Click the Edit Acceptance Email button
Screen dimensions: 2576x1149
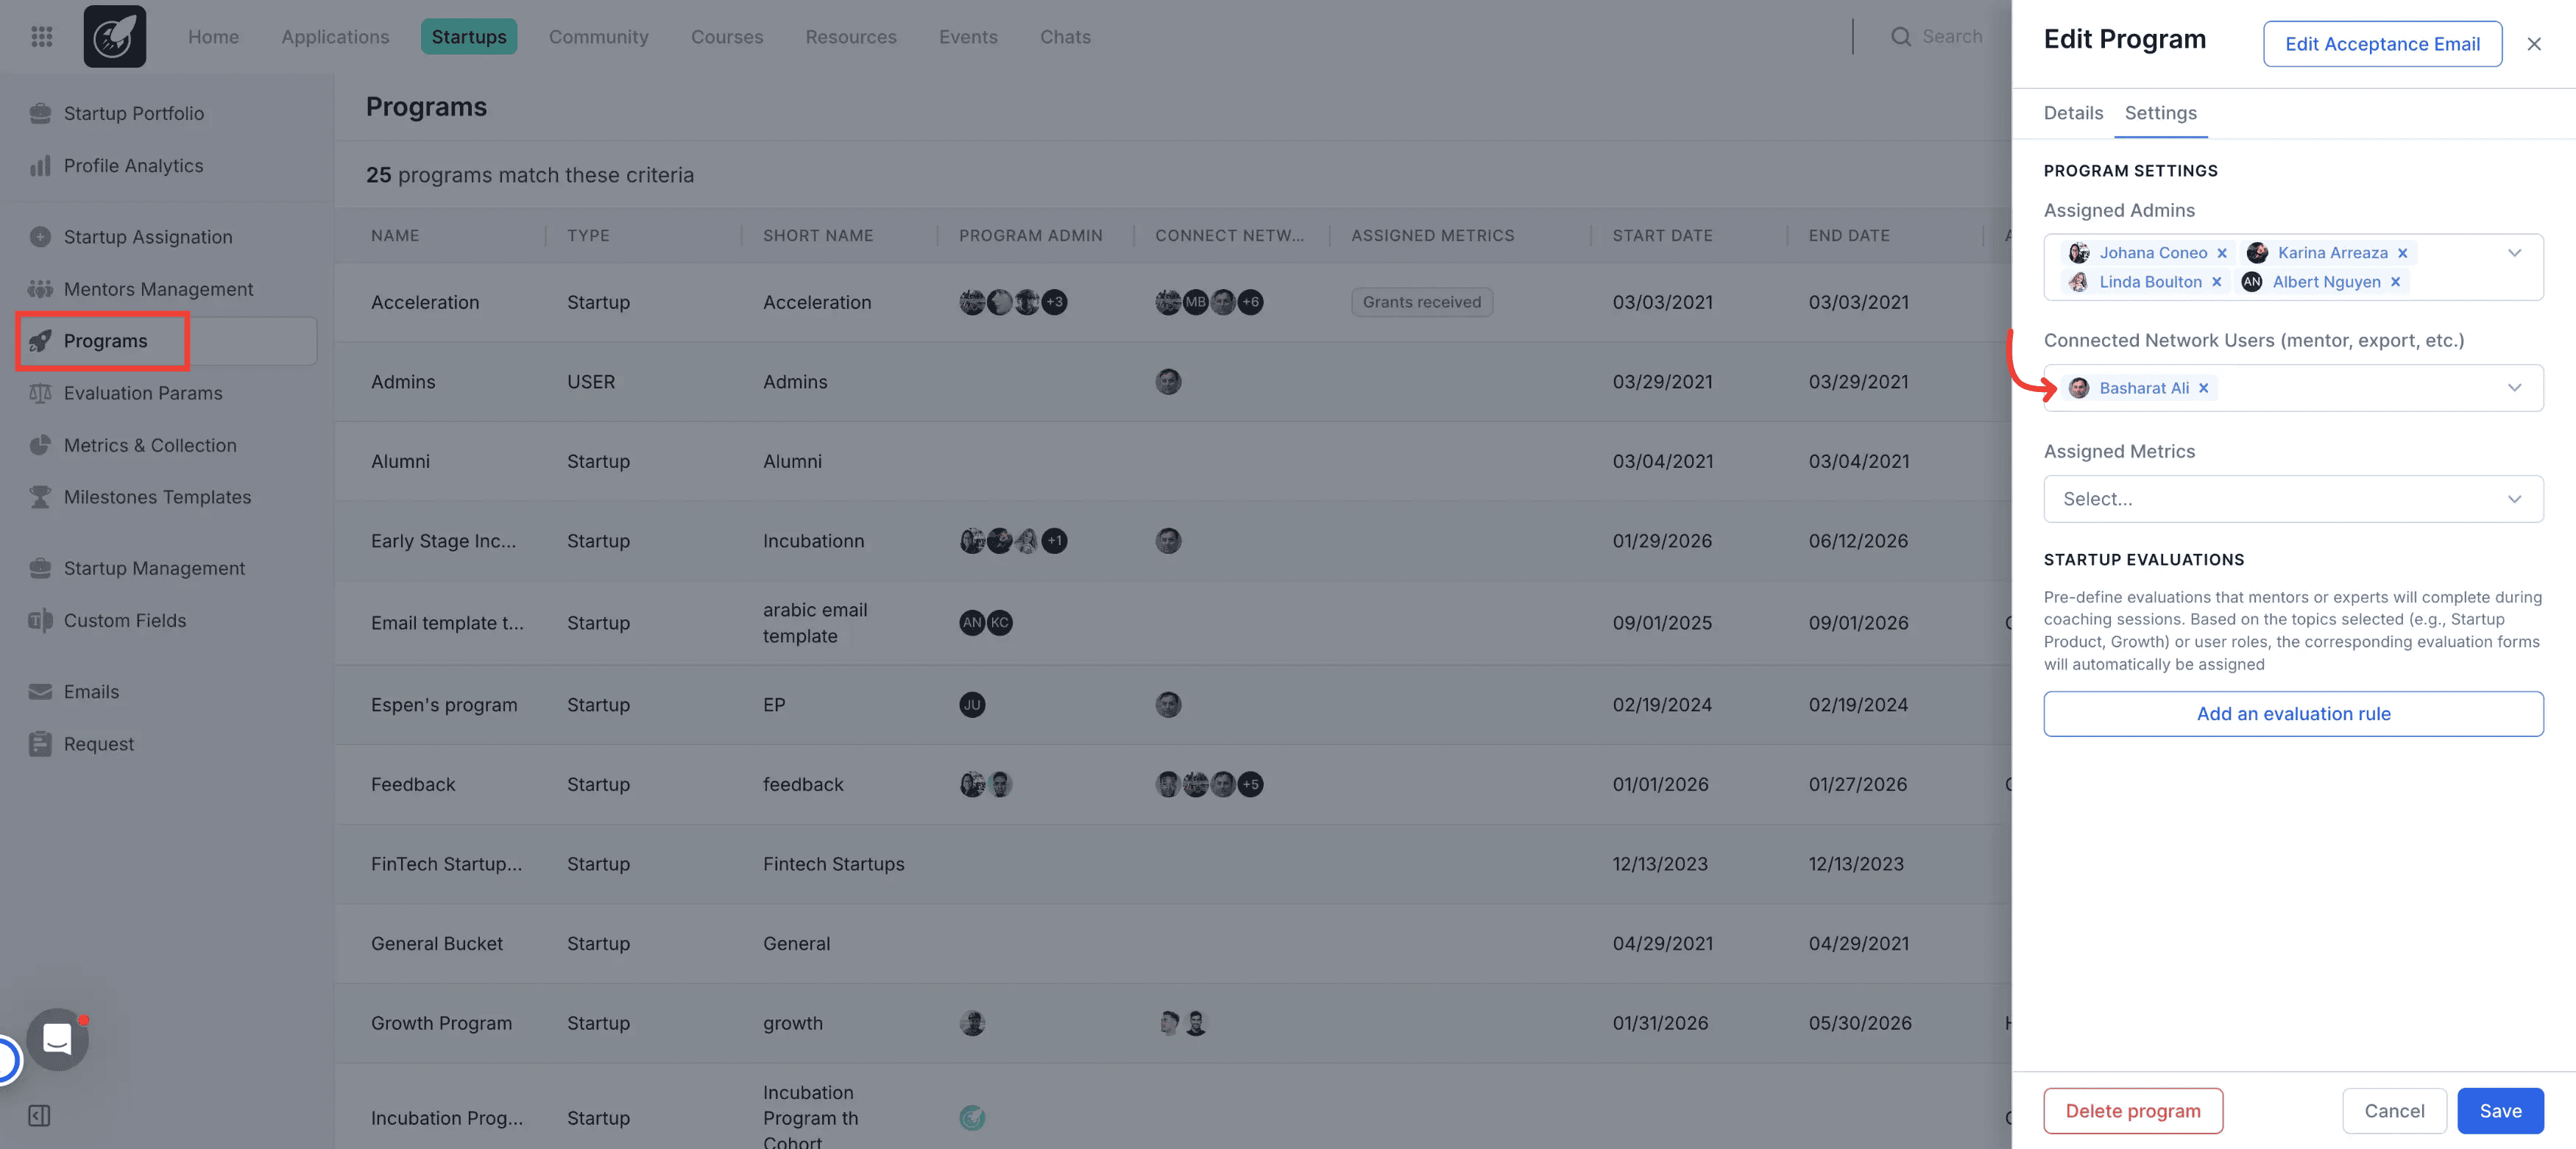pyautogui.click(x=2381, y=44)
